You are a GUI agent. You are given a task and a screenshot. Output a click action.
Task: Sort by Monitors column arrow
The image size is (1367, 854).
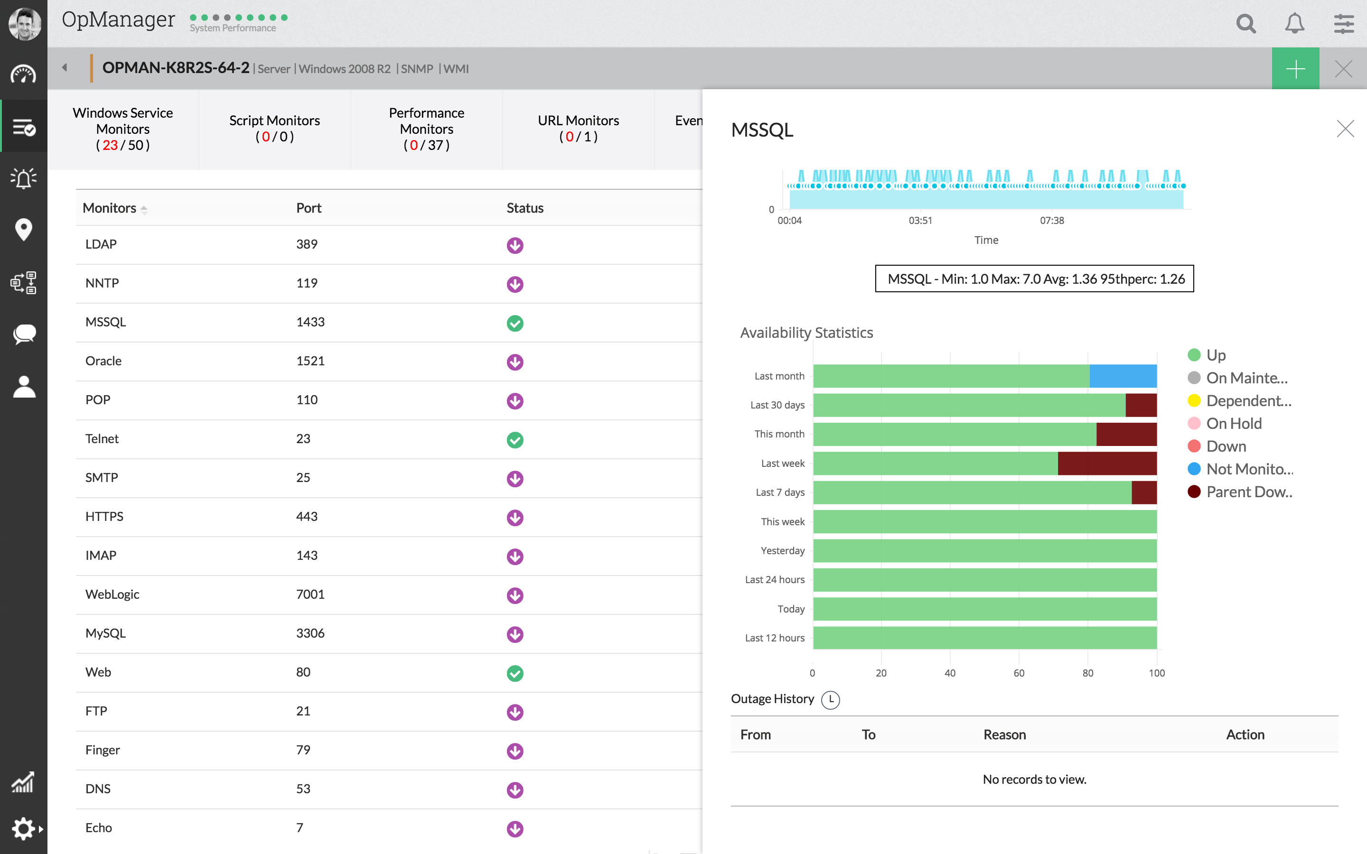[x=144, y=209]
